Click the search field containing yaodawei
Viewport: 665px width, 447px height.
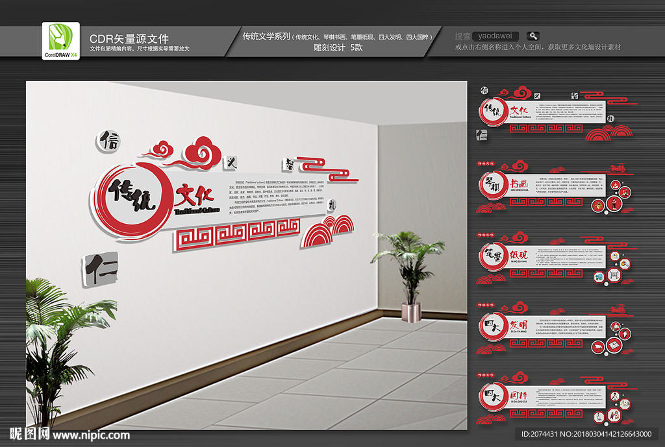tap(495, 36)
